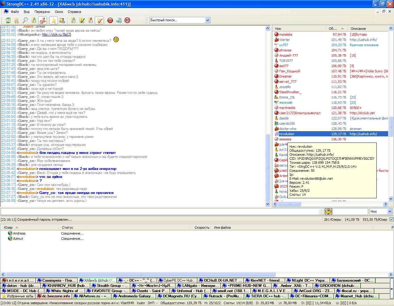
Task: Sort the user list by the Описание column
Action: 368,29
